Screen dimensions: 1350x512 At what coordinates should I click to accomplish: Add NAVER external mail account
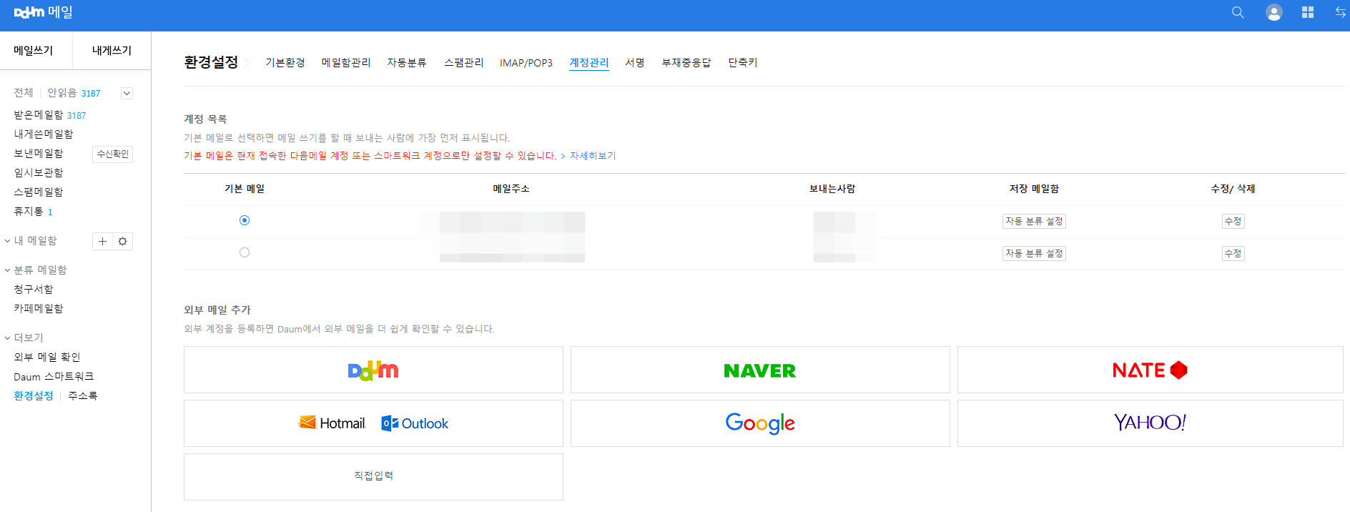pyautogui.click(x=760, y=370)
